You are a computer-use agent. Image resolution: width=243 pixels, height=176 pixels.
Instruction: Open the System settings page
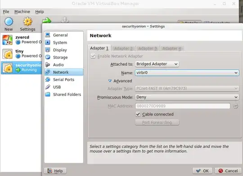point(64,42)
